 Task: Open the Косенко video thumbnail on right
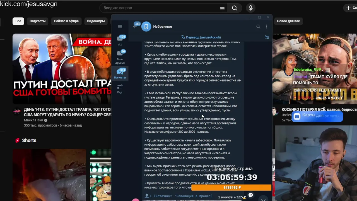pos(315,69)
